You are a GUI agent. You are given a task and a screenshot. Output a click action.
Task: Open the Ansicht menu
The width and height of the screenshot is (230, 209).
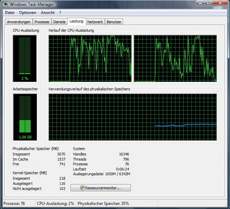point(48,13)
